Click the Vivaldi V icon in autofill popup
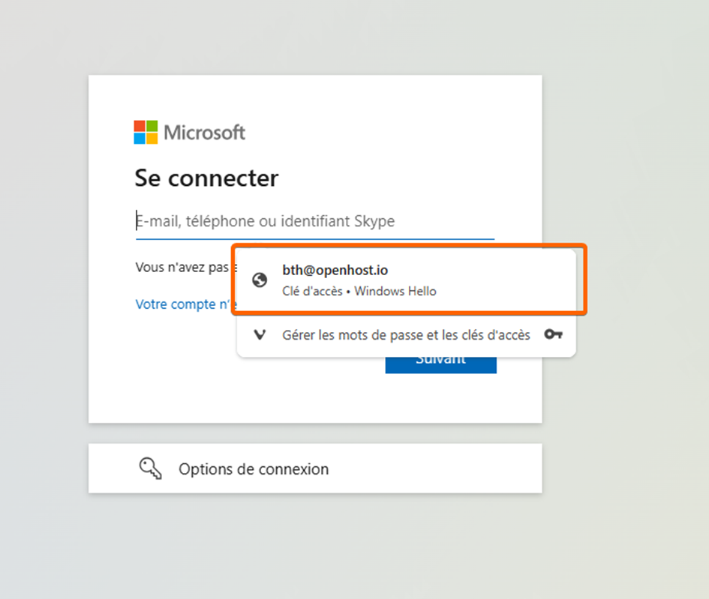 260,334
